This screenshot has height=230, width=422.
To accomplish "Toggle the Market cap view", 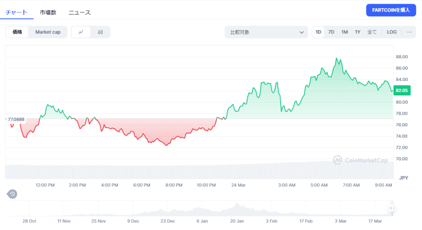I will click(x=48, y=32).
